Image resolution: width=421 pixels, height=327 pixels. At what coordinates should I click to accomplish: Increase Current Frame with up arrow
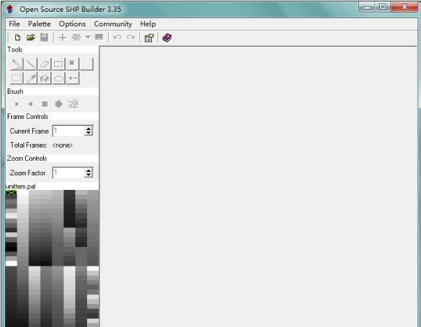coord(89,129)
